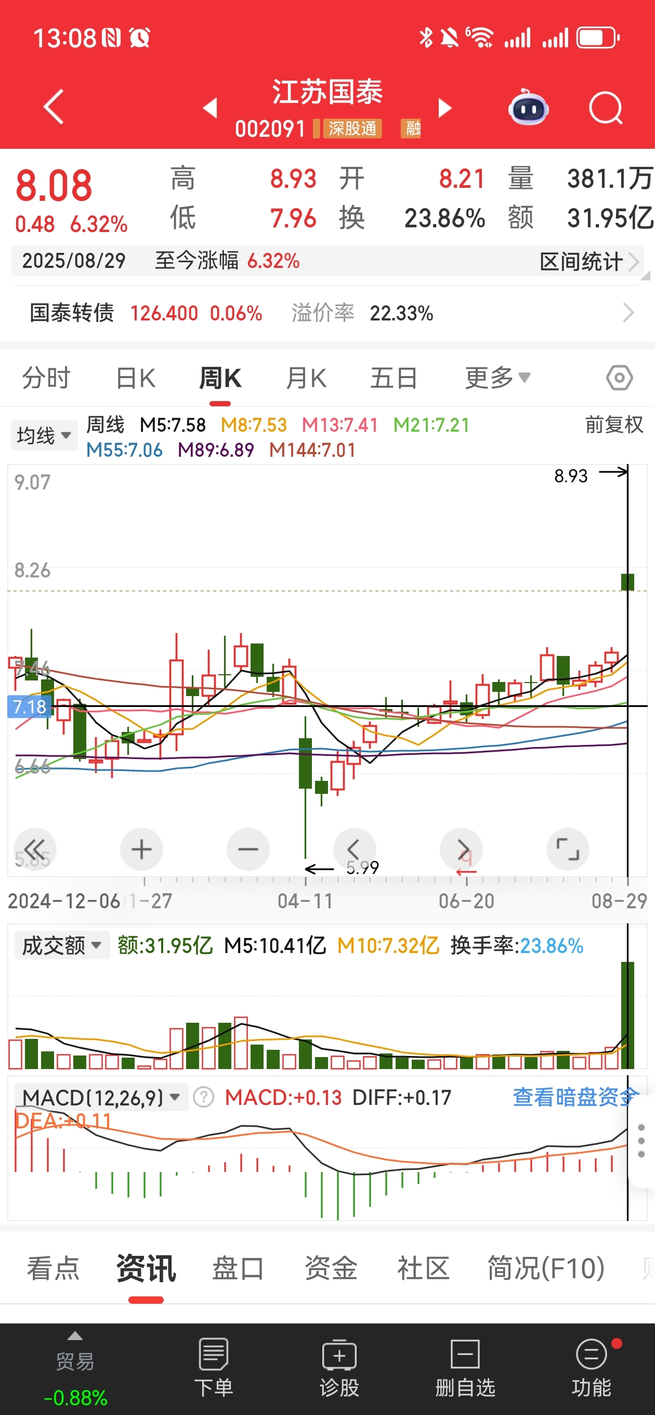Open the 成交额 indicator dropdown

pos(61,945)
